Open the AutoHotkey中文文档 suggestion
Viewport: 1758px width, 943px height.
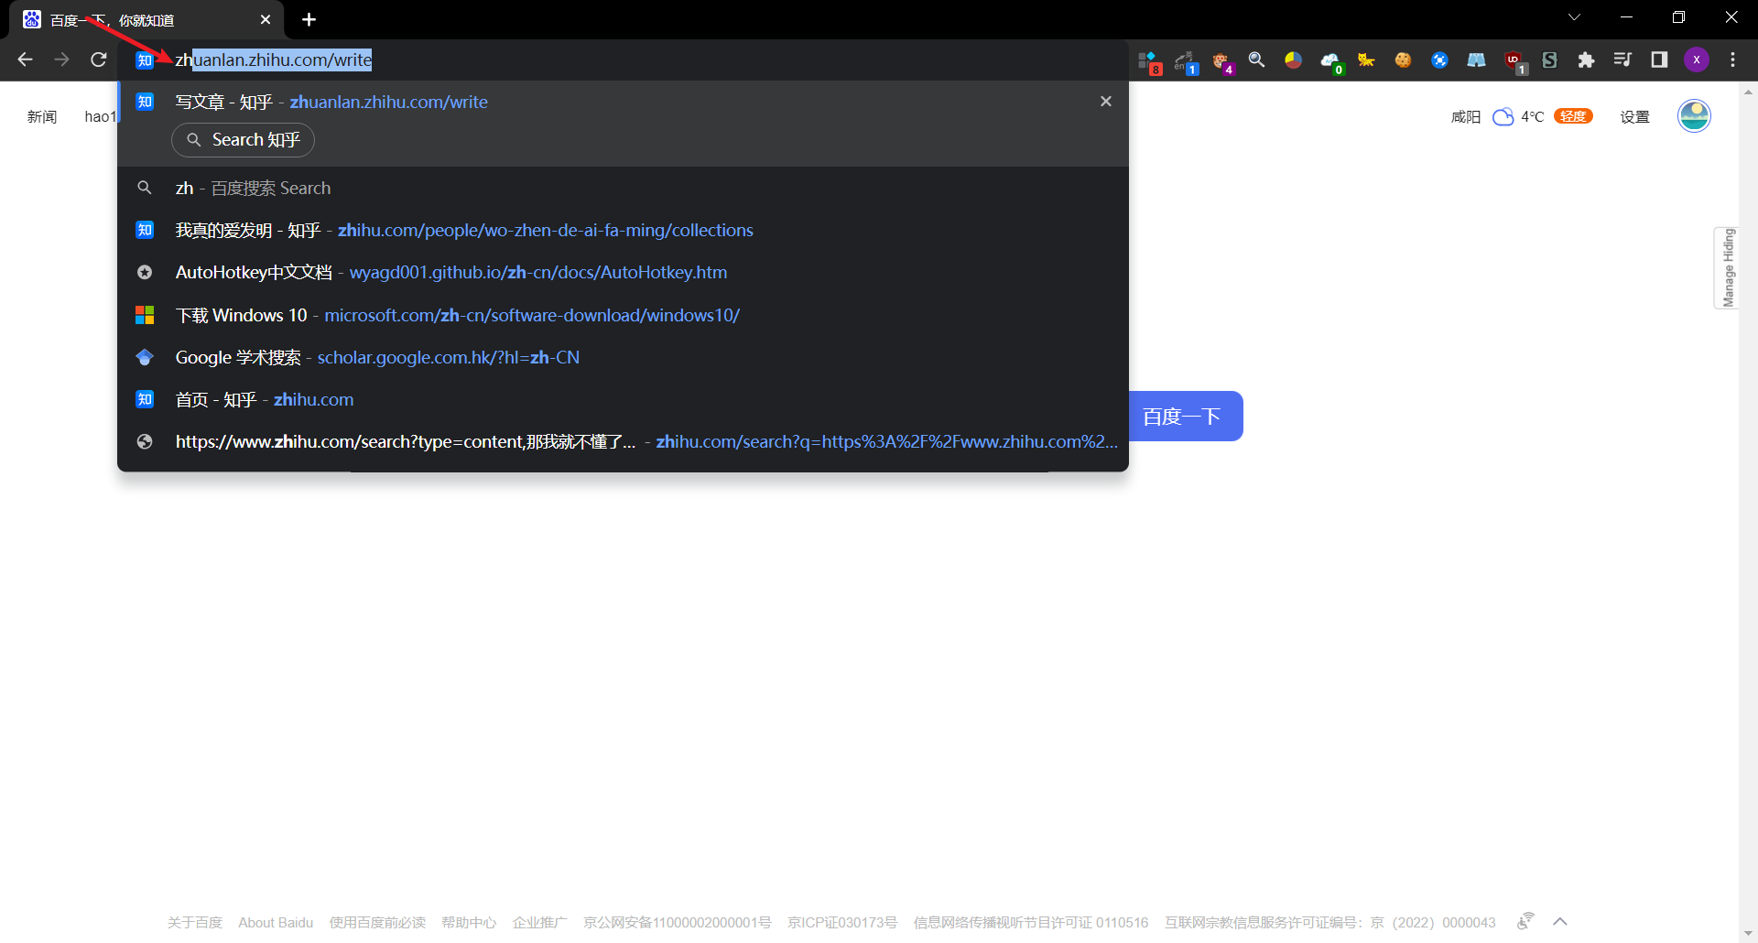click(x=623, y=272)
